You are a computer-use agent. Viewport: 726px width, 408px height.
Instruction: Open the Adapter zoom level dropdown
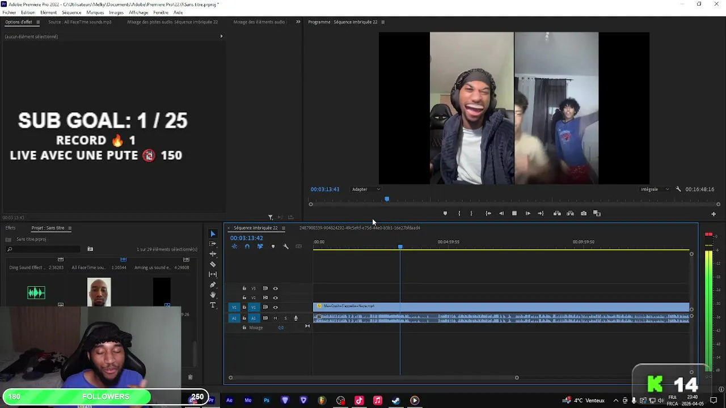pyautogui.click(x=366, y=189)
